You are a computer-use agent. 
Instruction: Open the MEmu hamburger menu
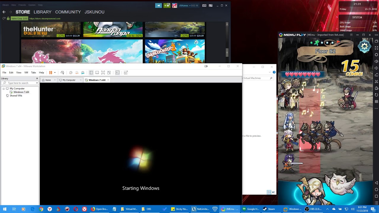coord(351,35)
